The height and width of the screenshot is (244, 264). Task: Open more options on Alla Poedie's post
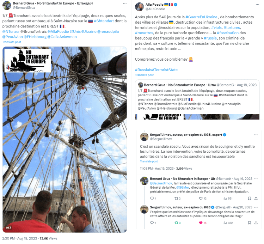(x=257, y=5)
